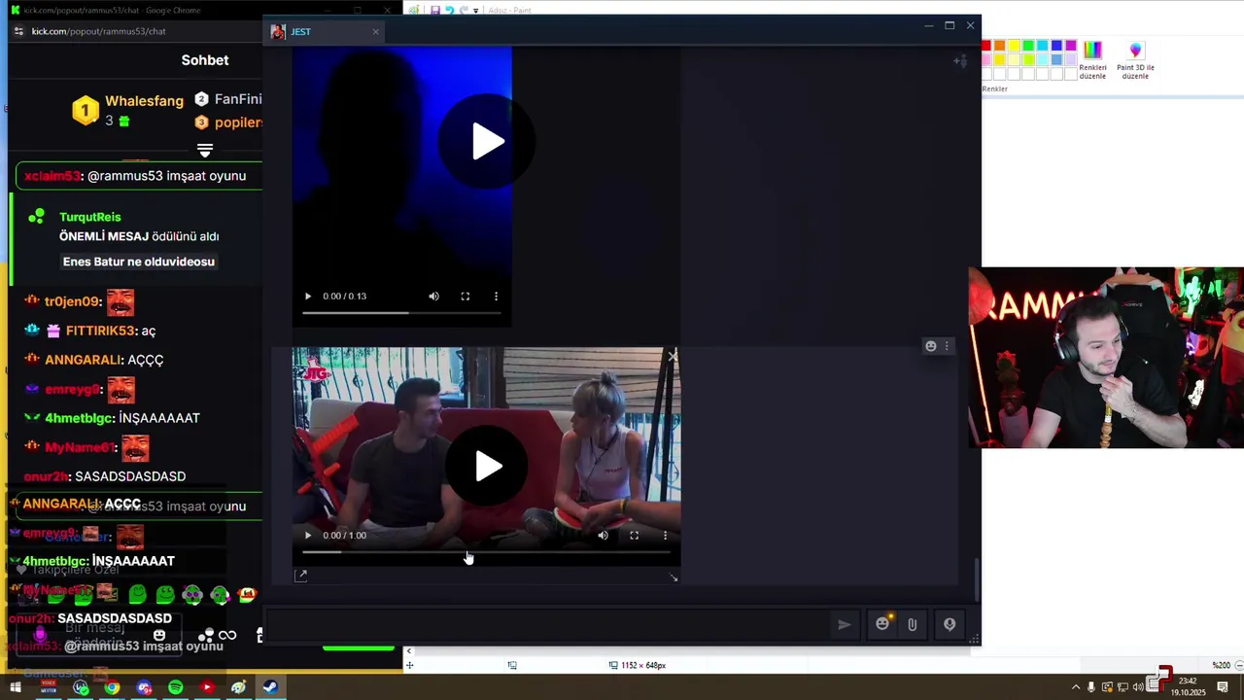Open message options dots beside reaction icon
This screenshot has height=700, width=1244.
[x=947, y=346]
